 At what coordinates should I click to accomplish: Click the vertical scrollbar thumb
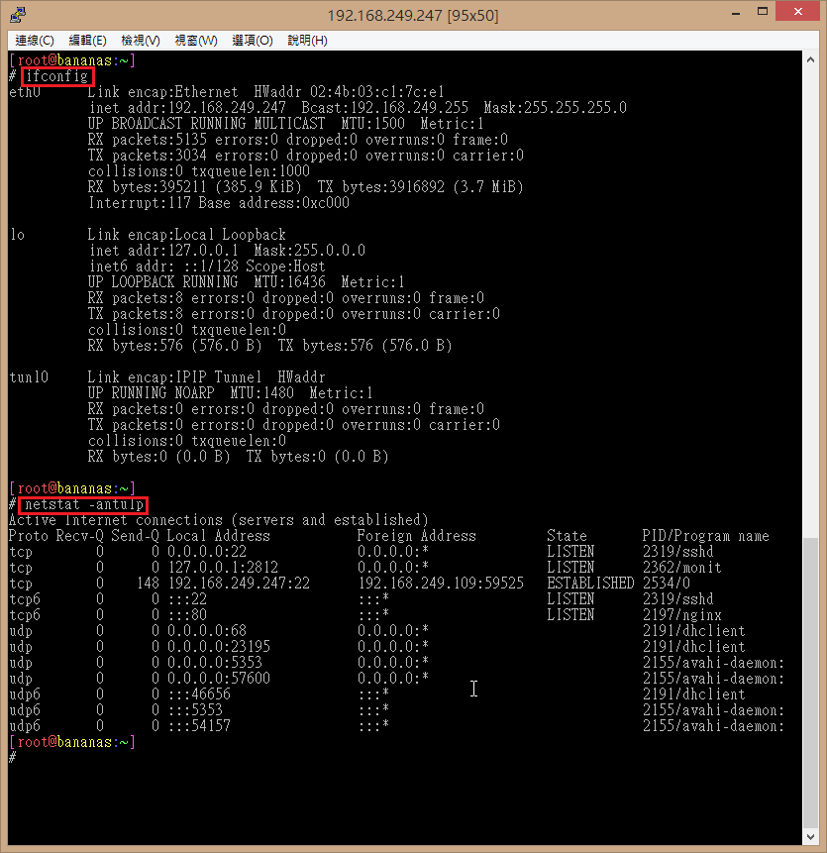810,683
